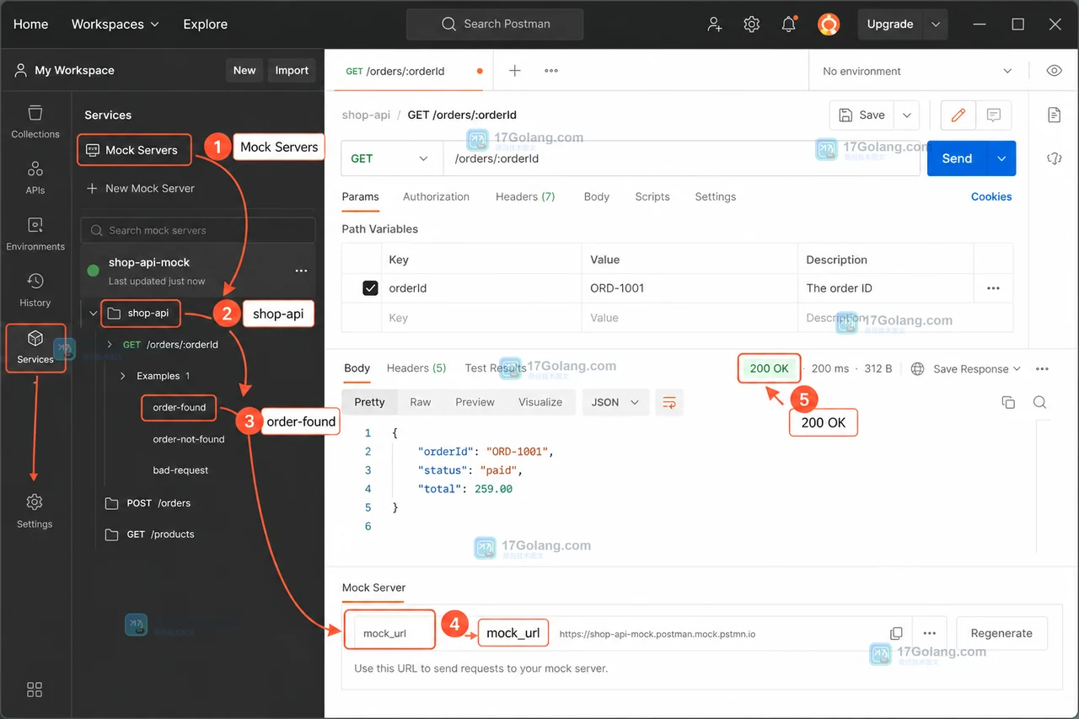Import into My Workspace
Screen dimensions: 1079x719
[x=292, y=71]
